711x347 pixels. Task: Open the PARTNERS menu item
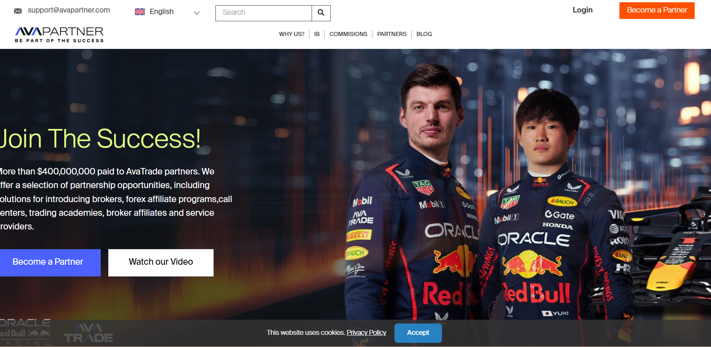[x=392, y=34]
